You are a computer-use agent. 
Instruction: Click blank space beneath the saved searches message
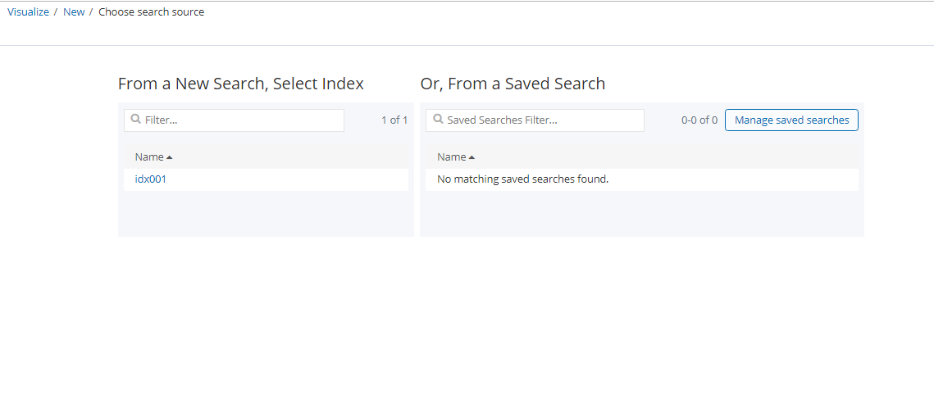(641, 214)
